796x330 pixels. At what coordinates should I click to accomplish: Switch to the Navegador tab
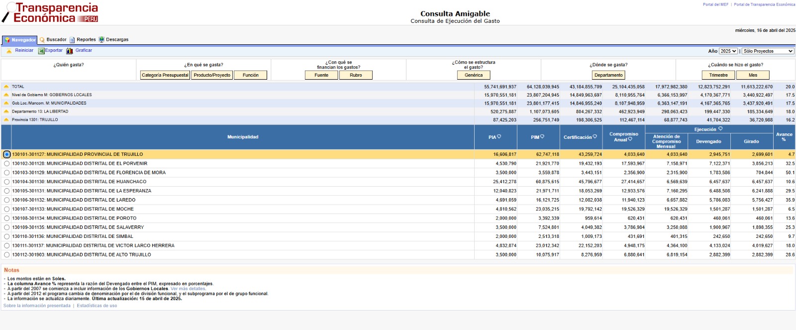click(x=20, y=40)
